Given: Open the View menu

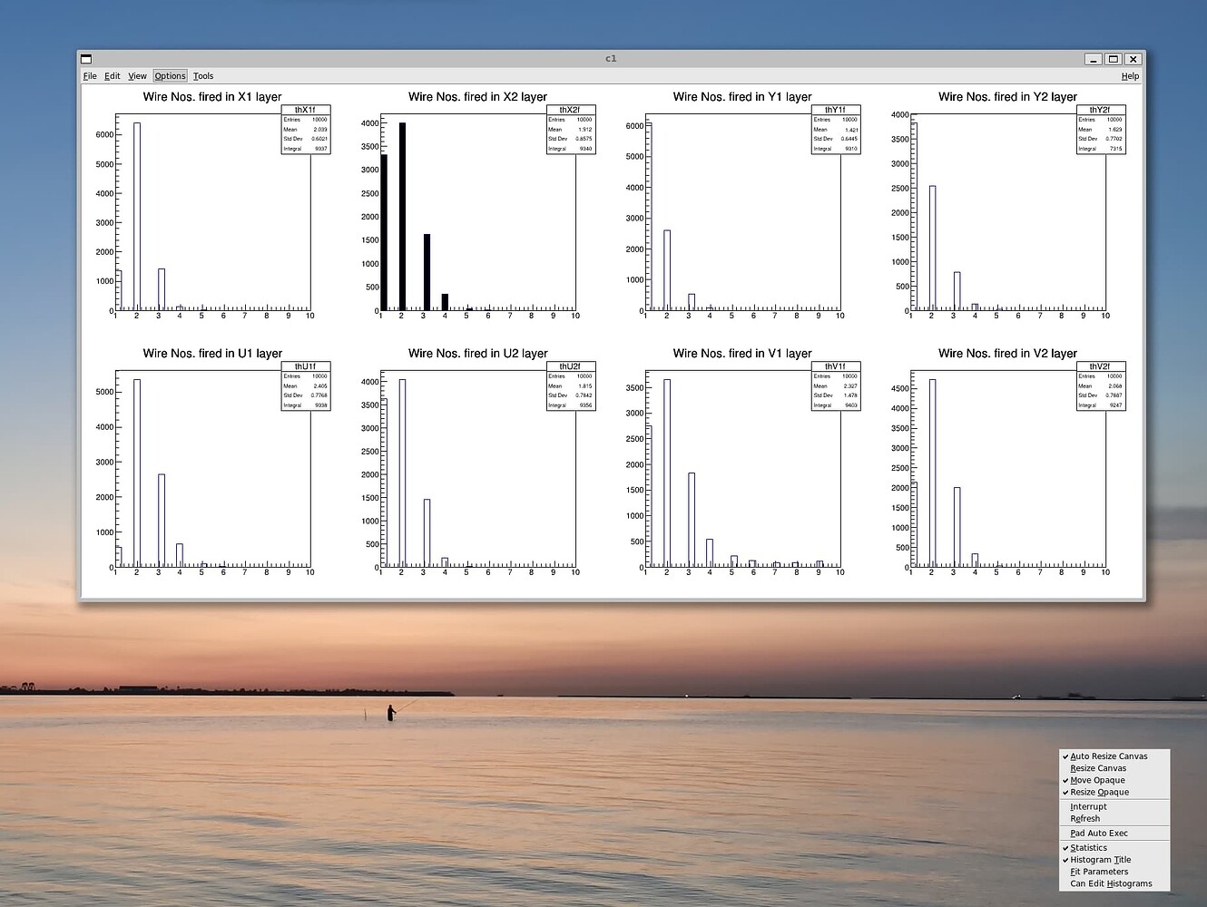Looking at the screenshot, I should [x=137, y=76].
